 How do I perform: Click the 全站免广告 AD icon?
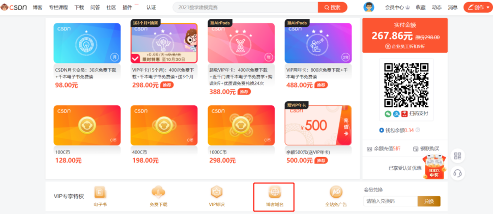[x=336, y=192]
